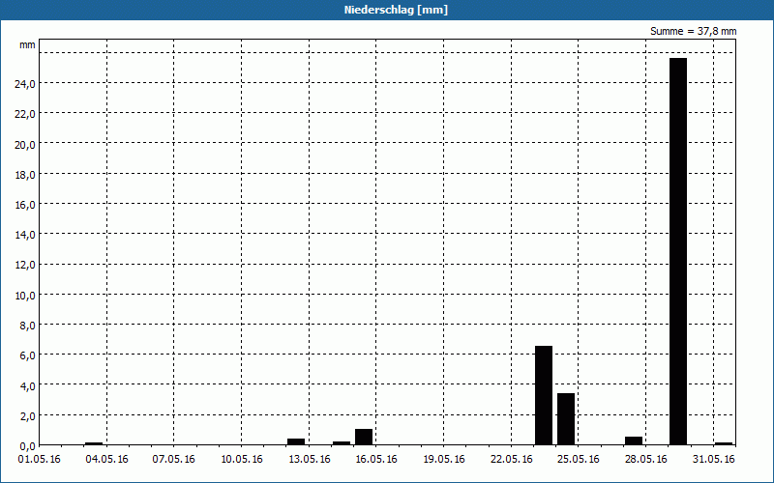Click the 18,0 y-axis value

pyautogui.click(x=25, y=175)
